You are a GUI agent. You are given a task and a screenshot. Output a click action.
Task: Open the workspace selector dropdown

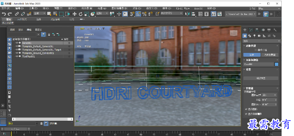[269, 9]
